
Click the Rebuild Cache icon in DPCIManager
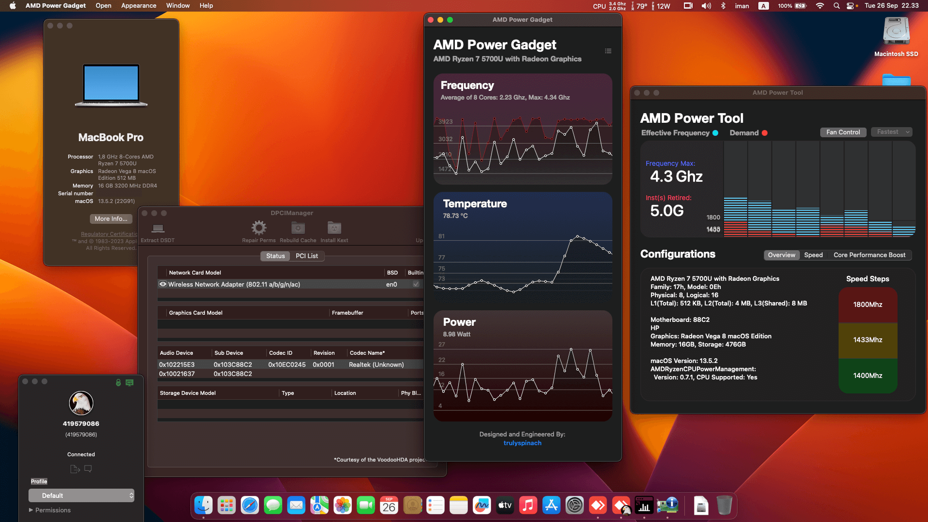point(297,228)
